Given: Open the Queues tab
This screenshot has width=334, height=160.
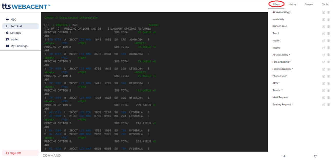Looking at the screenshot, I should click(309, 4).
